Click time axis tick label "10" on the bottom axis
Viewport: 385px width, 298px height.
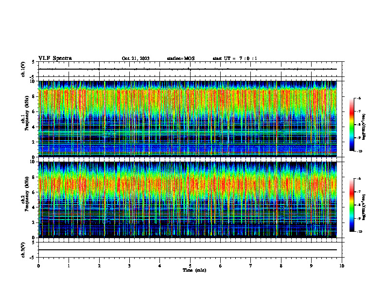pos(342,266)
